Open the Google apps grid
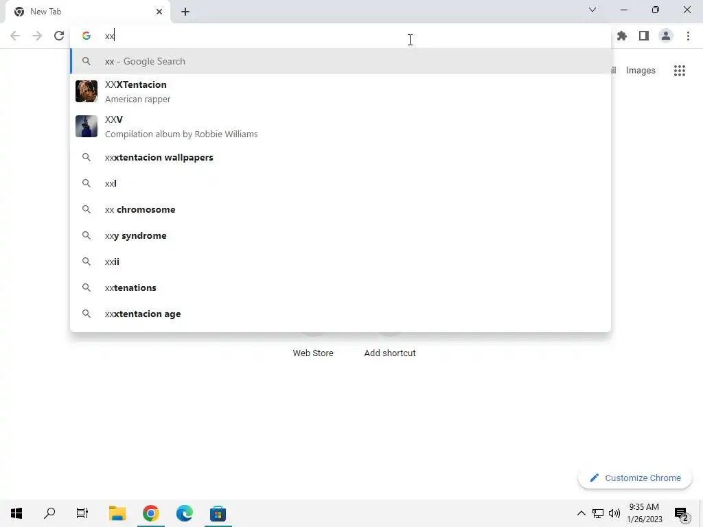Viewport: 703px width, 527px height. coord(680,71)
